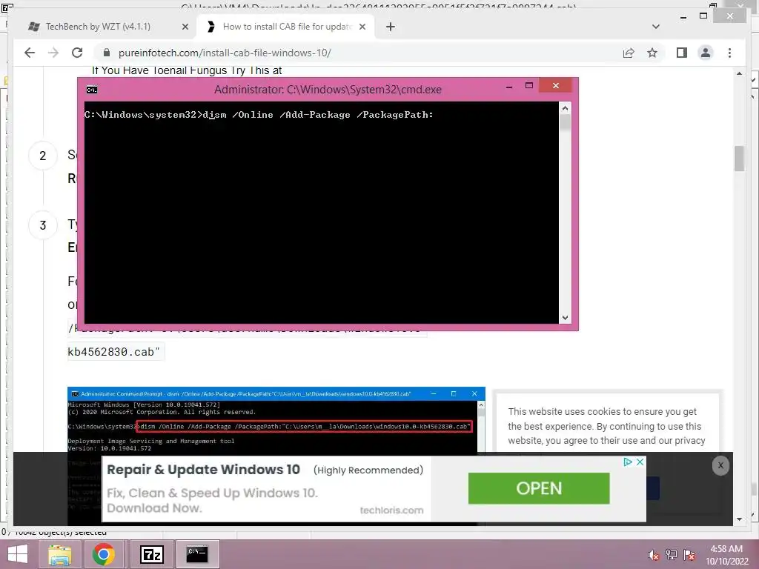Maximize the Chrome window
Viewport: 759px width, 569px height.
[x=703, y=16]
